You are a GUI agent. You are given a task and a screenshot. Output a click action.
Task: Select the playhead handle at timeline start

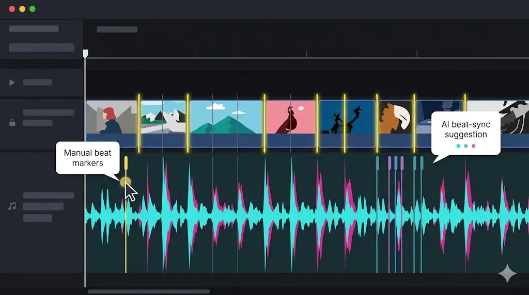click(86, 54)
